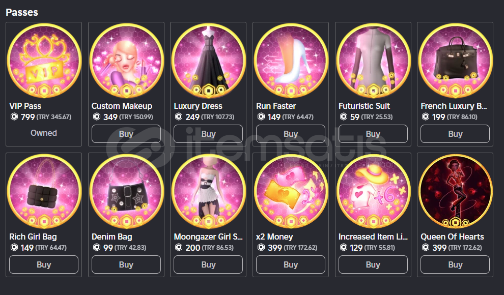Viewport: 504px width, 295px height.
Task: Buy the Run Faster pass
Action: tap(291, 134)
